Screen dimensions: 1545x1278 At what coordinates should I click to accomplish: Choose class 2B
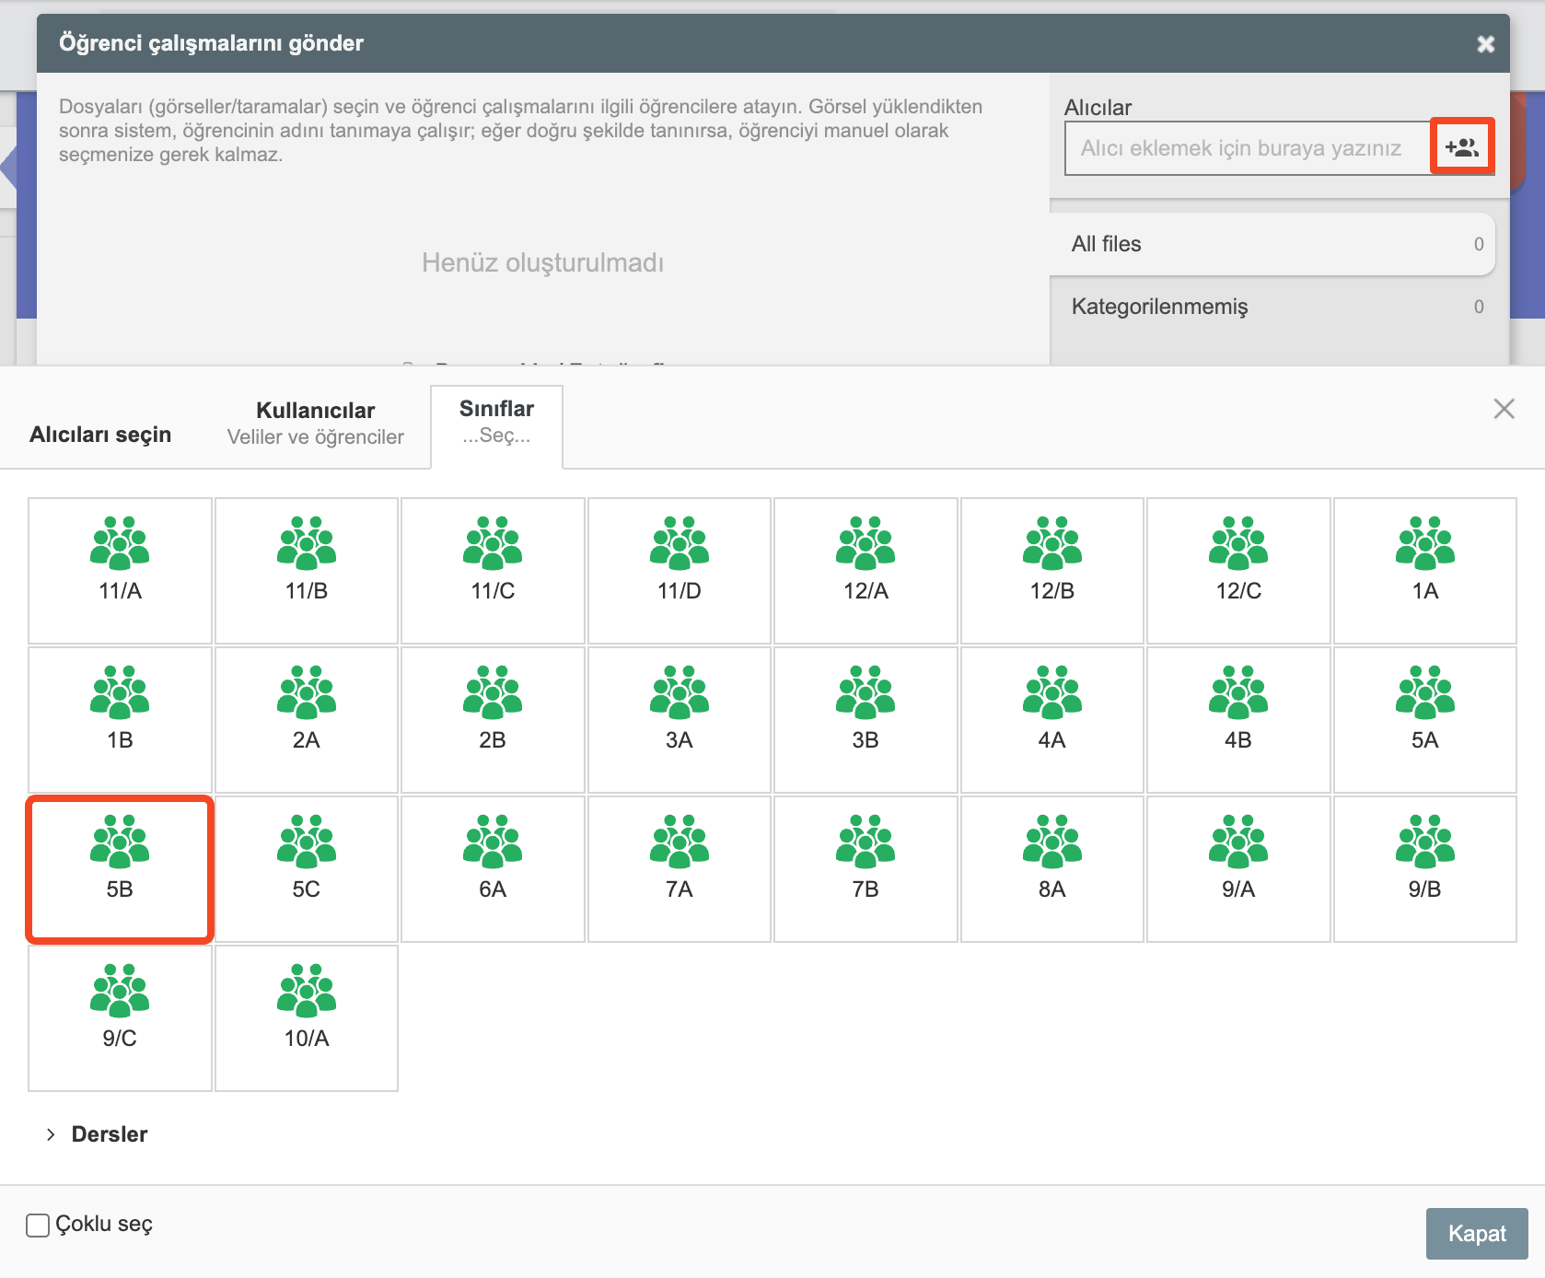(x=493, y=720)
